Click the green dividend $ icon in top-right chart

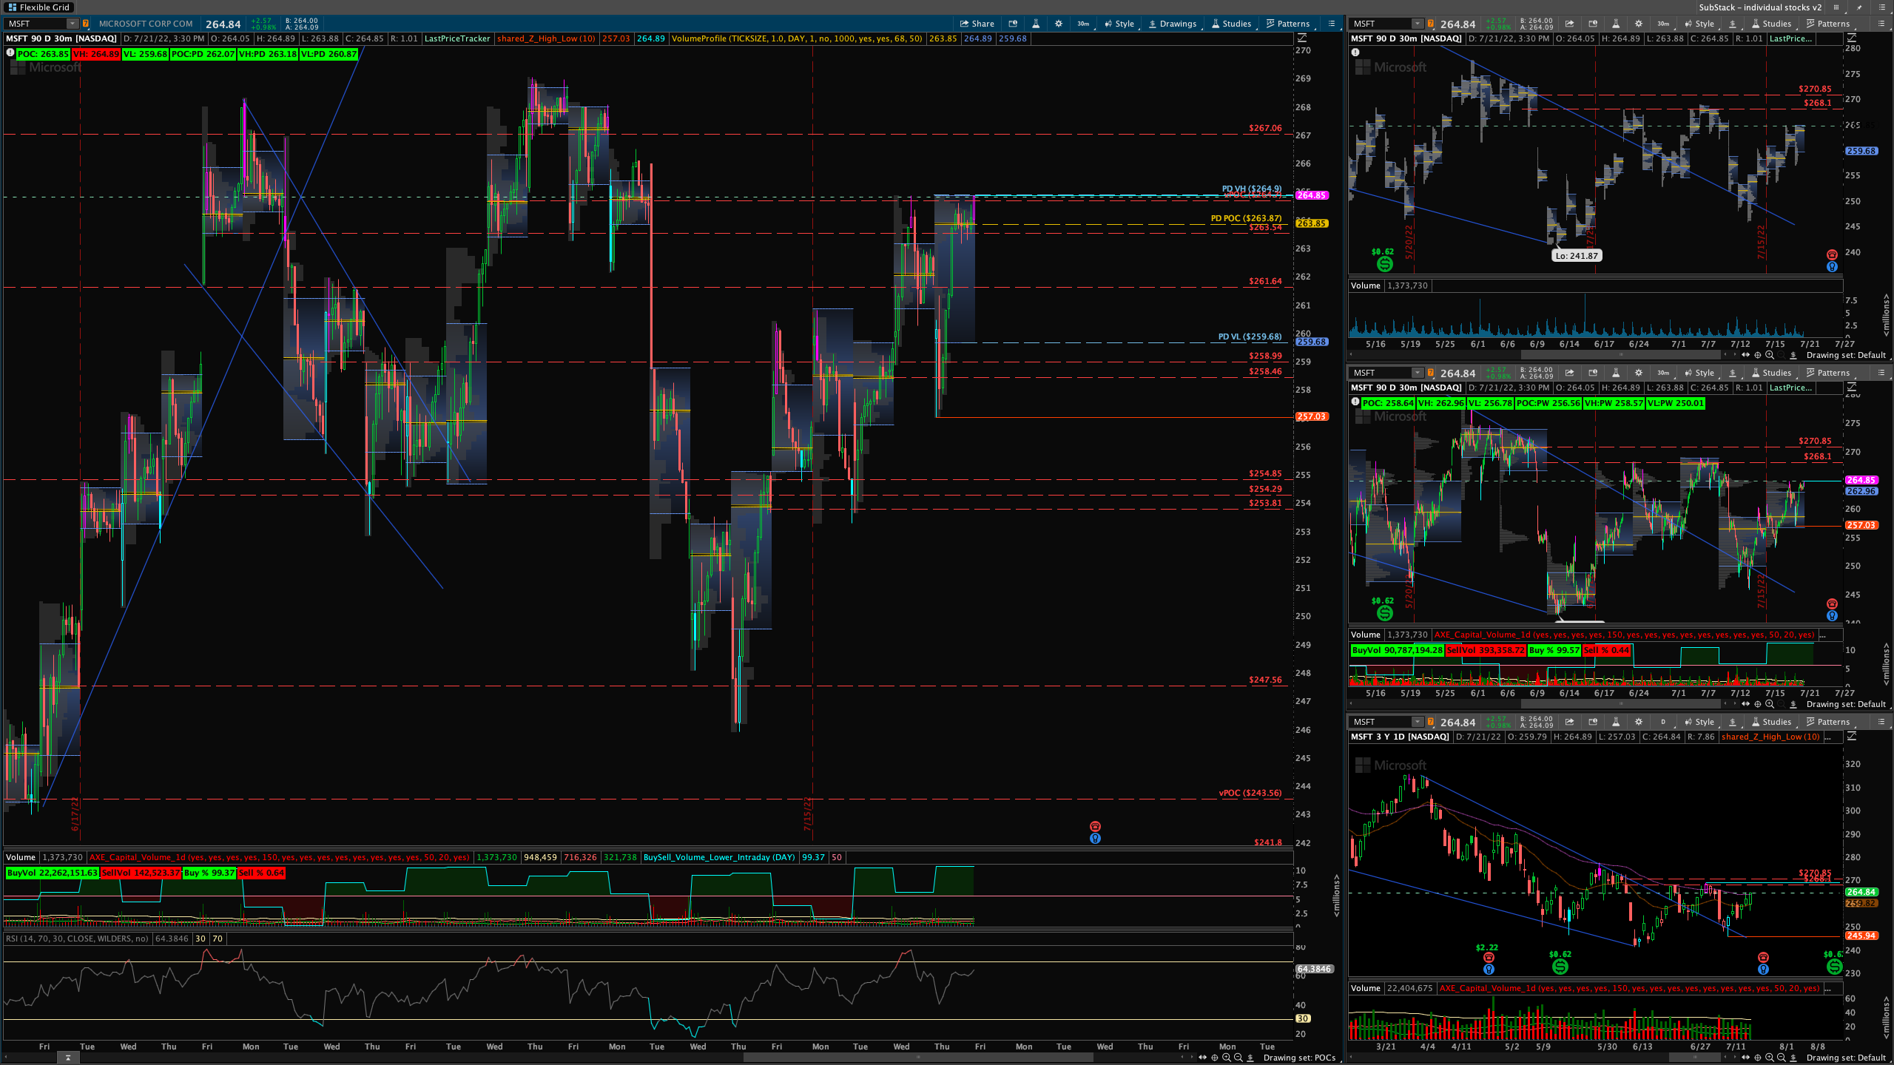coord(1384,264)
